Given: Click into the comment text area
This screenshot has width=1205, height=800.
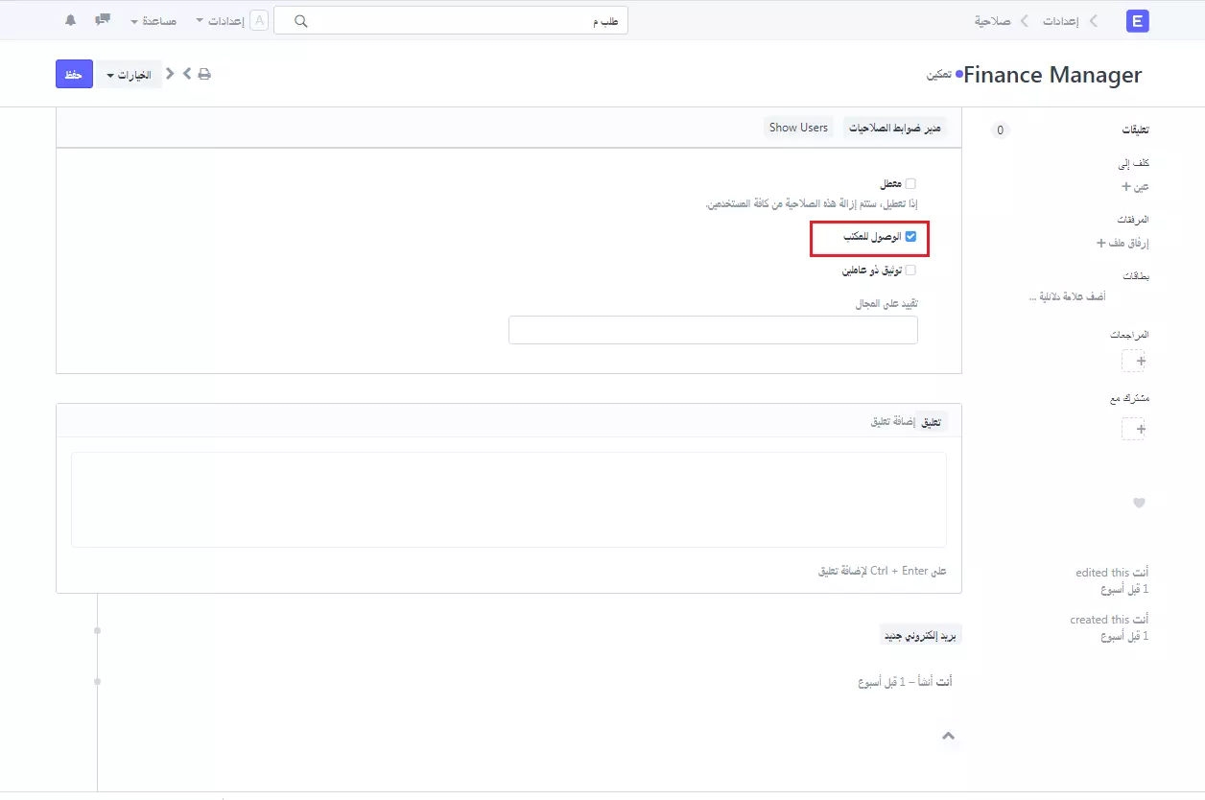Looking at the screenshot, I should coord(508,500).
